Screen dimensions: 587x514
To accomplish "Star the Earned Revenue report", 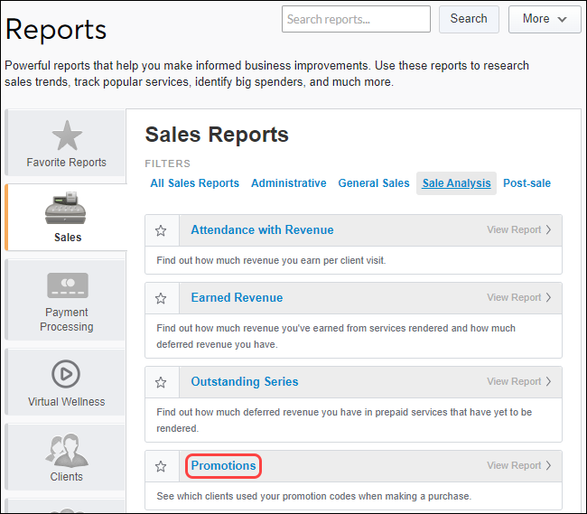I will coord(161,298).
